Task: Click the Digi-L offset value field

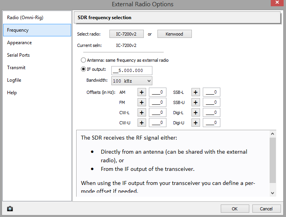Action: click(212, 113)
